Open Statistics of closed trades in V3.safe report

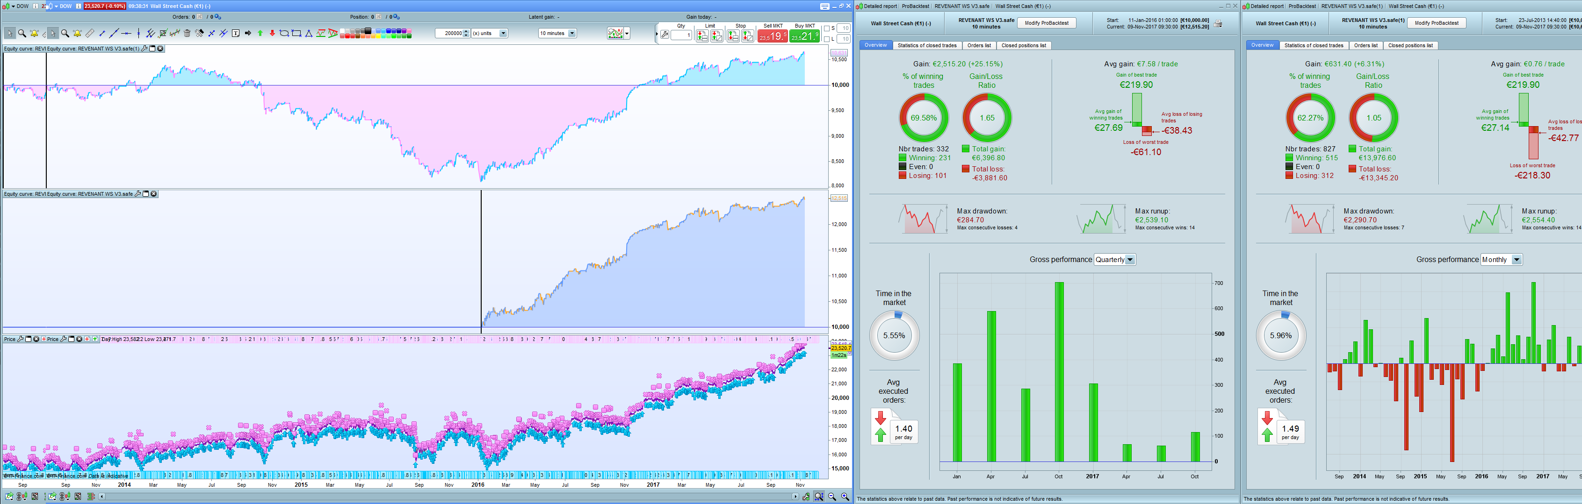pyautogui.click(x=927, y=45)
